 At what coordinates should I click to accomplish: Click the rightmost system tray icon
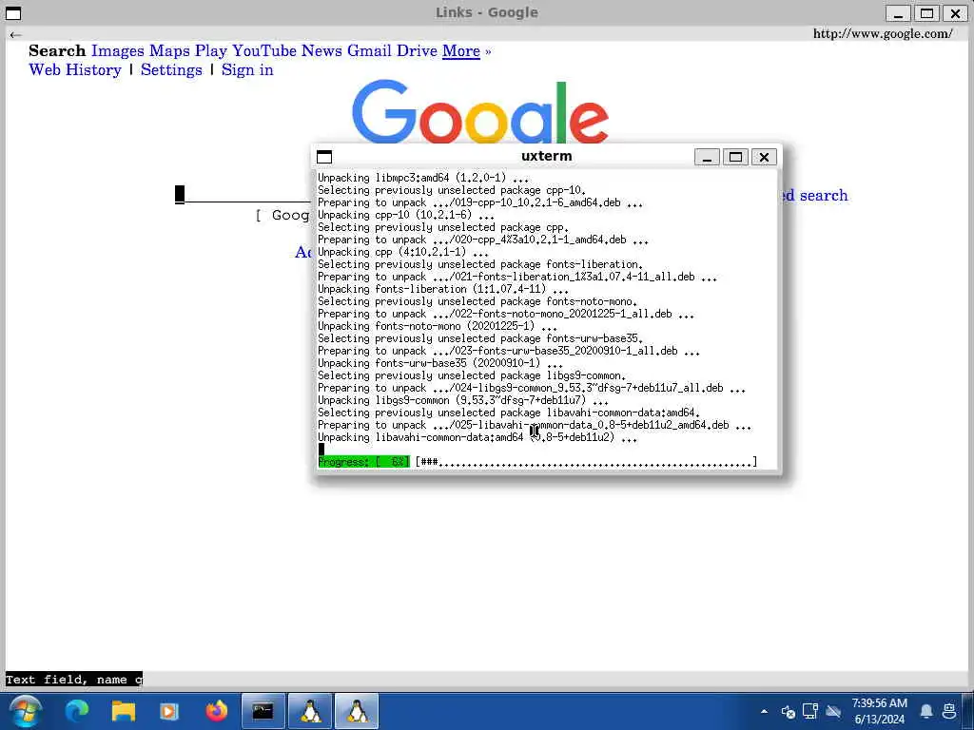(950, 711)
